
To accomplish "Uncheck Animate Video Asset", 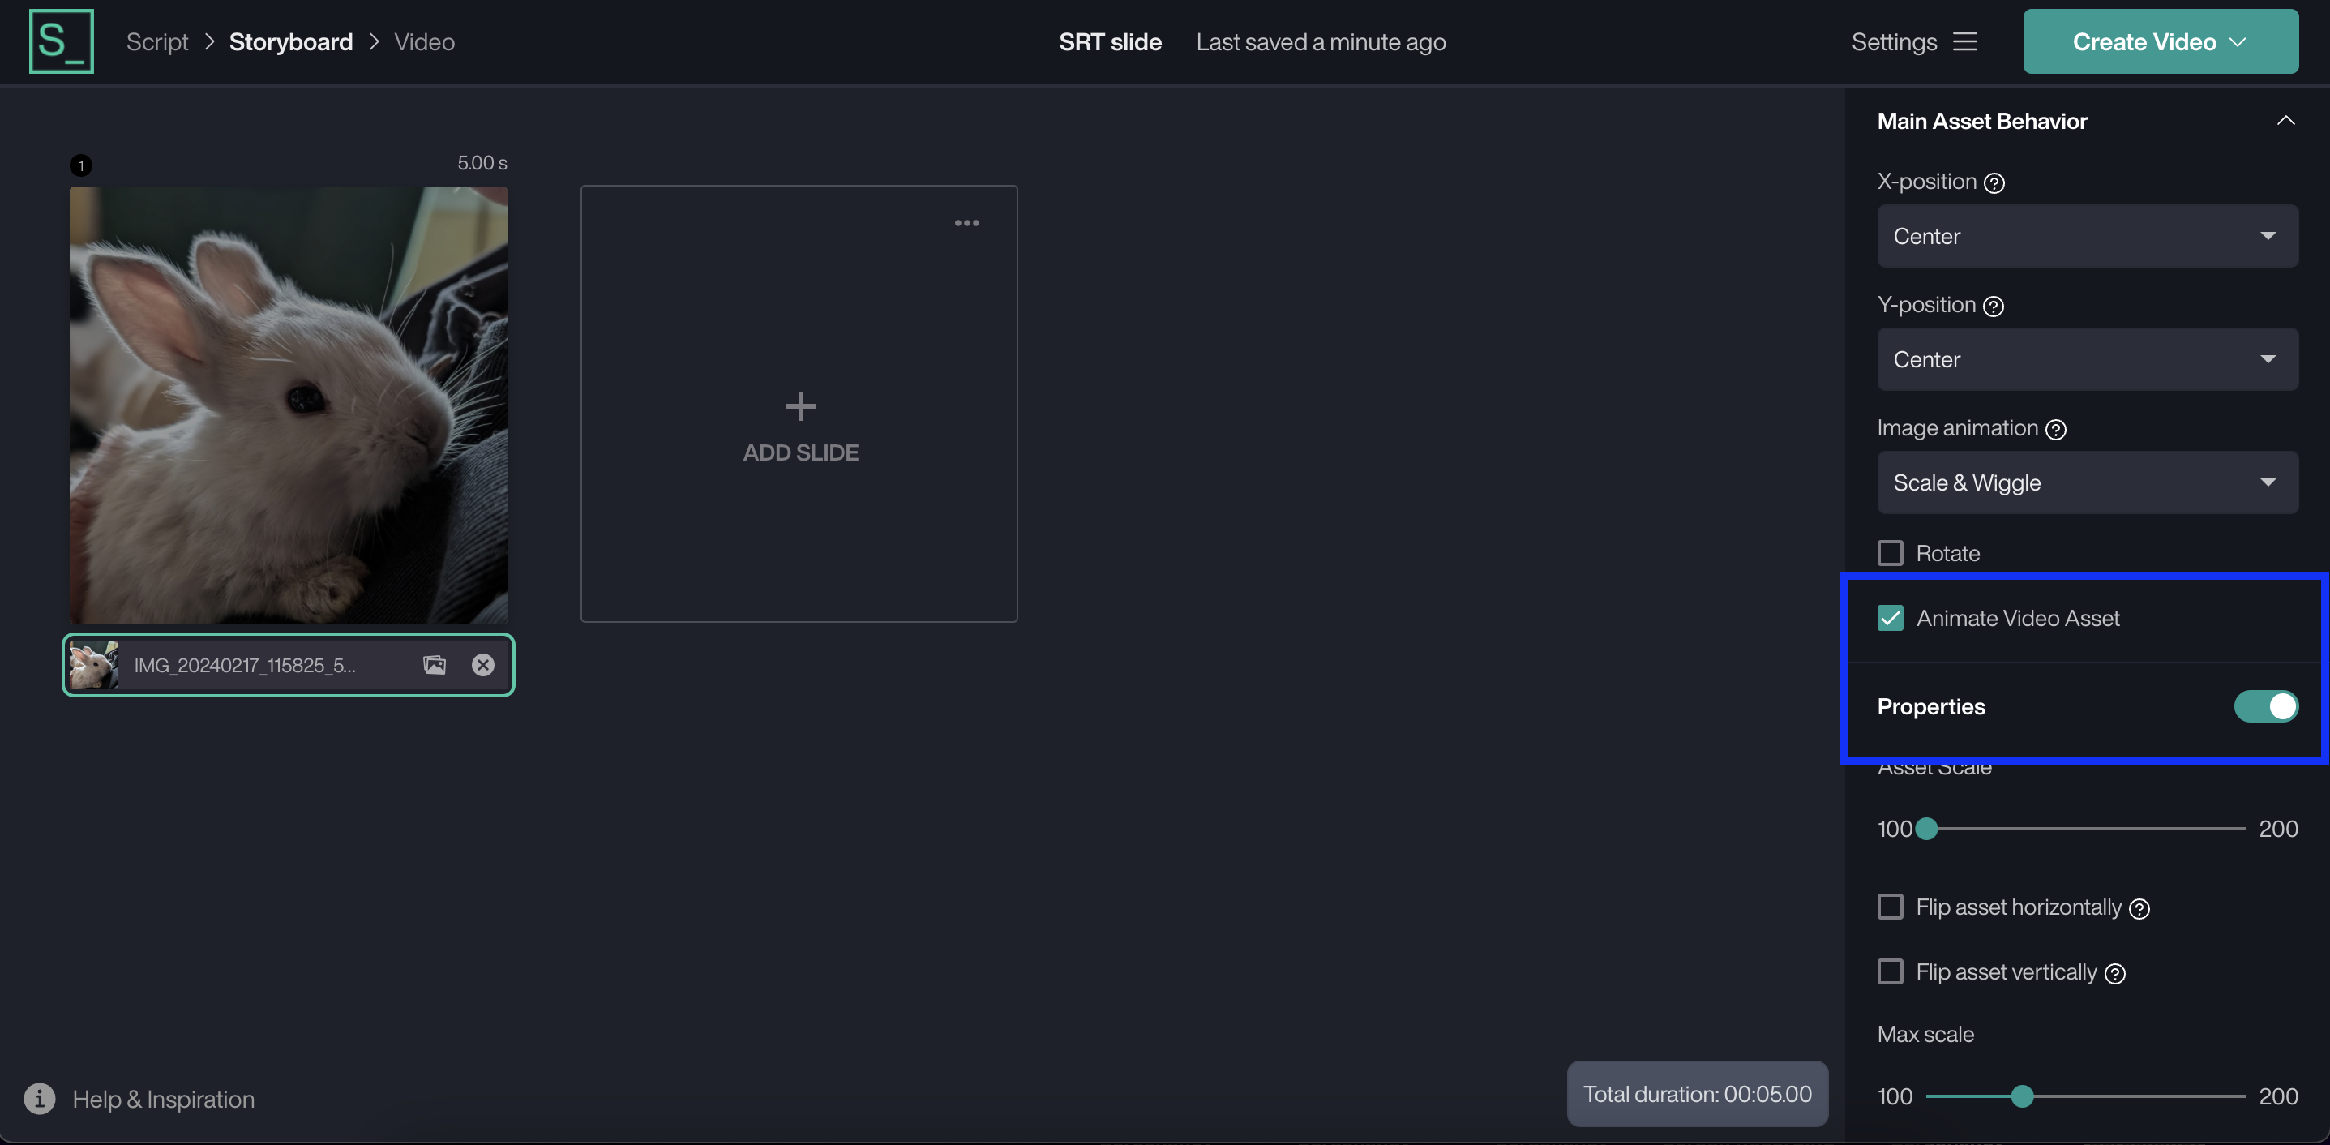I will (x=1891, y=618).
